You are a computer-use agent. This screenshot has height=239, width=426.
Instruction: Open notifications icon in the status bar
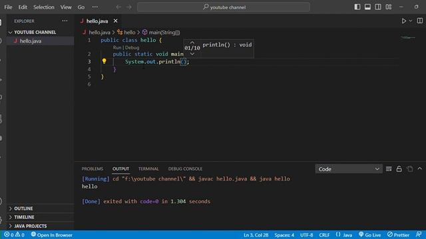pos(419,234)
